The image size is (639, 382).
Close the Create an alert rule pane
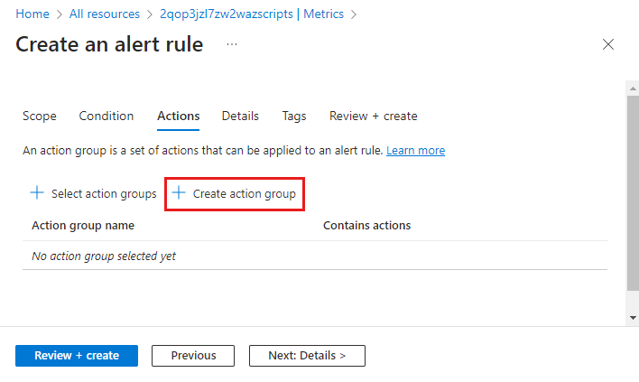[x=608, y=44]
